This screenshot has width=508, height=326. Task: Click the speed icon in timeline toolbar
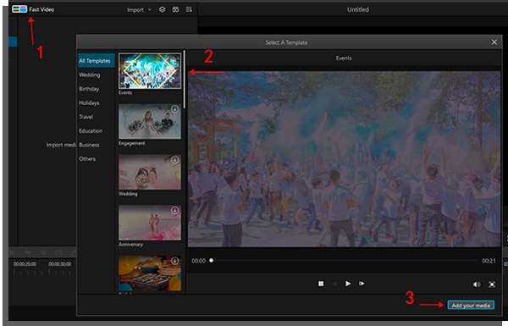pos(58,252)
